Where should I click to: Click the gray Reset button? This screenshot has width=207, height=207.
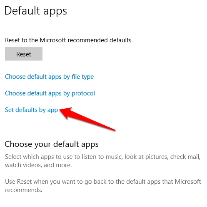(x=24, y=54)
